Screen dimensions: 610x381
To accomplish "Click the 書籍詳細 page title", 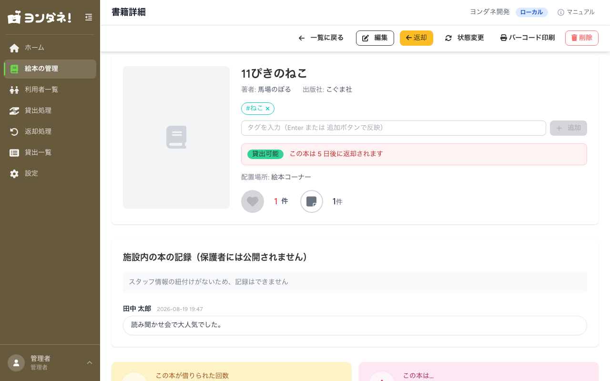I will [x=129, y=12].
